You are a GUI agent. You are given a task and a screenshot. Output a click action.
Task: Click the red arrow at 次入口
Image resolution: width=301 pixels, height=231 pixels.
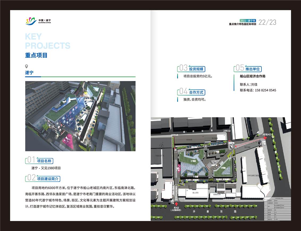pos(175,204)
